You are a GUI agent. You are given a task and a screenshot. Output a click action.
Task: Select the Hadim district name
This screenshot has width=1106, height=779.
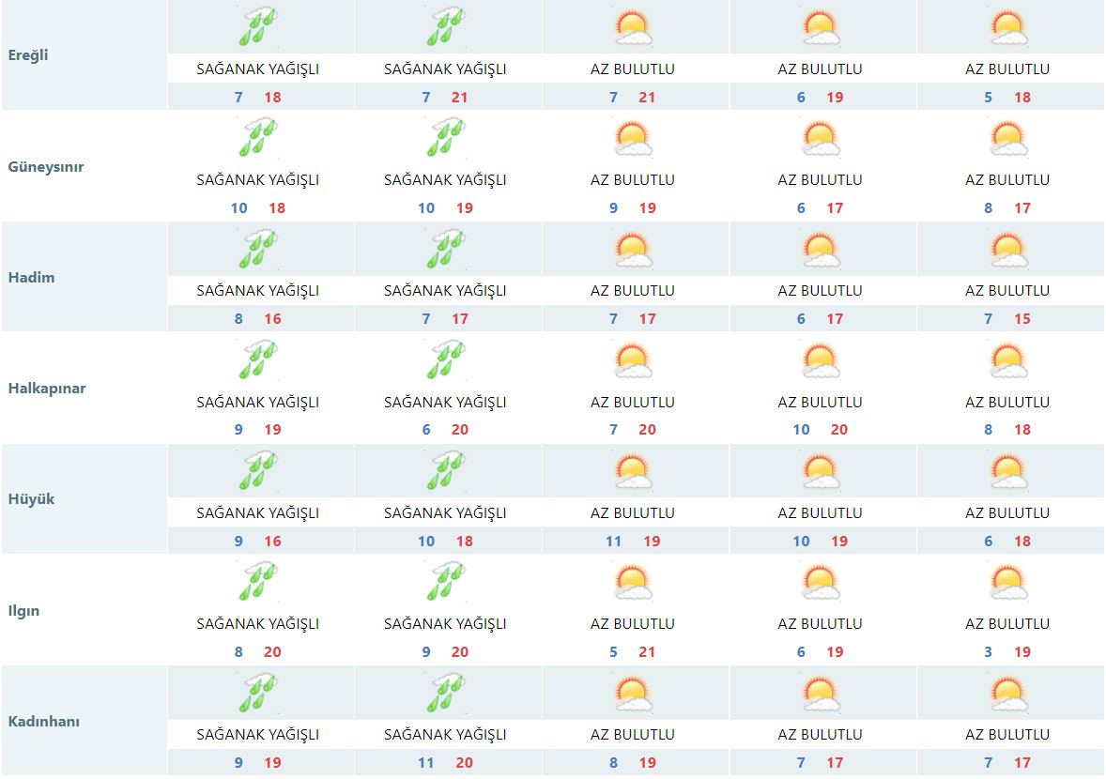click(x=31, y=278)
